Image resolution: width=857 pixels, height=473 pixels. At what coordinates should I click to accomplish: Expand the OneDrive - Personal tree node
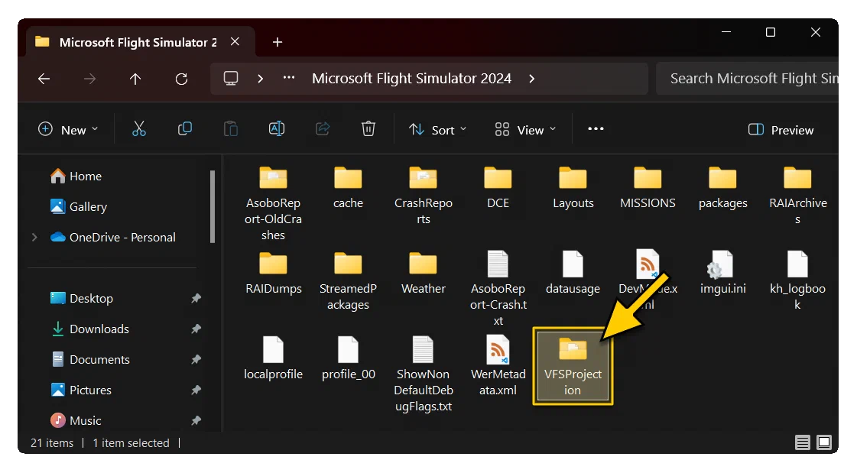click(34, 237)
